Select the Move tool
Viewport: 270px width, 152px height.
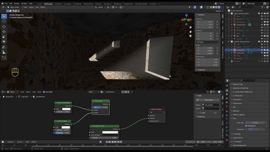click(4, 27)
